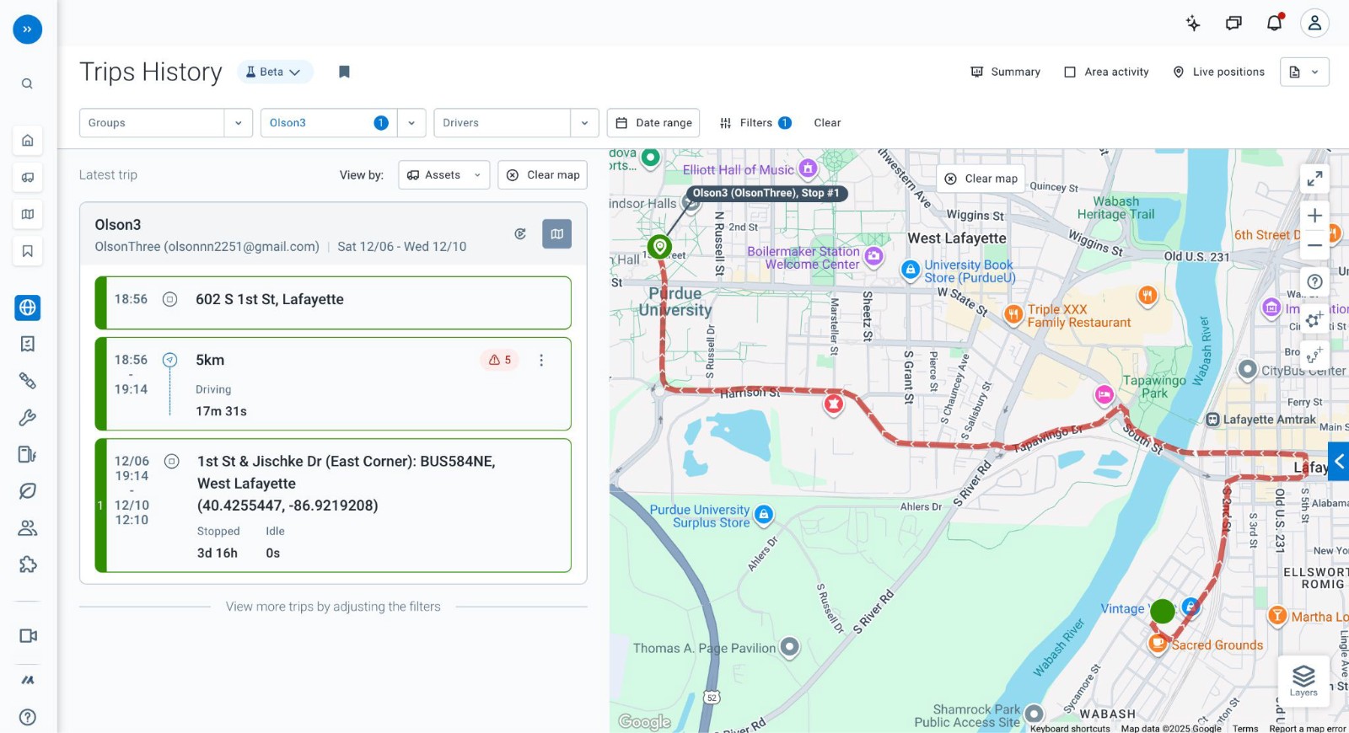This screenshot has width=1349, height=733.
Task: Open the sidebar map icon
Action: tap(28, 214)
